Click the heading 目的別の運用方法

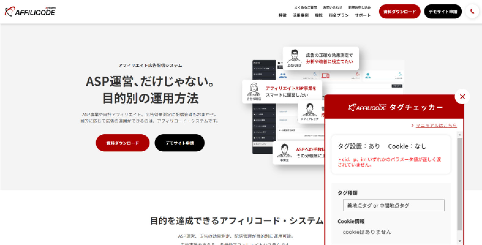(x=150, y=98)
